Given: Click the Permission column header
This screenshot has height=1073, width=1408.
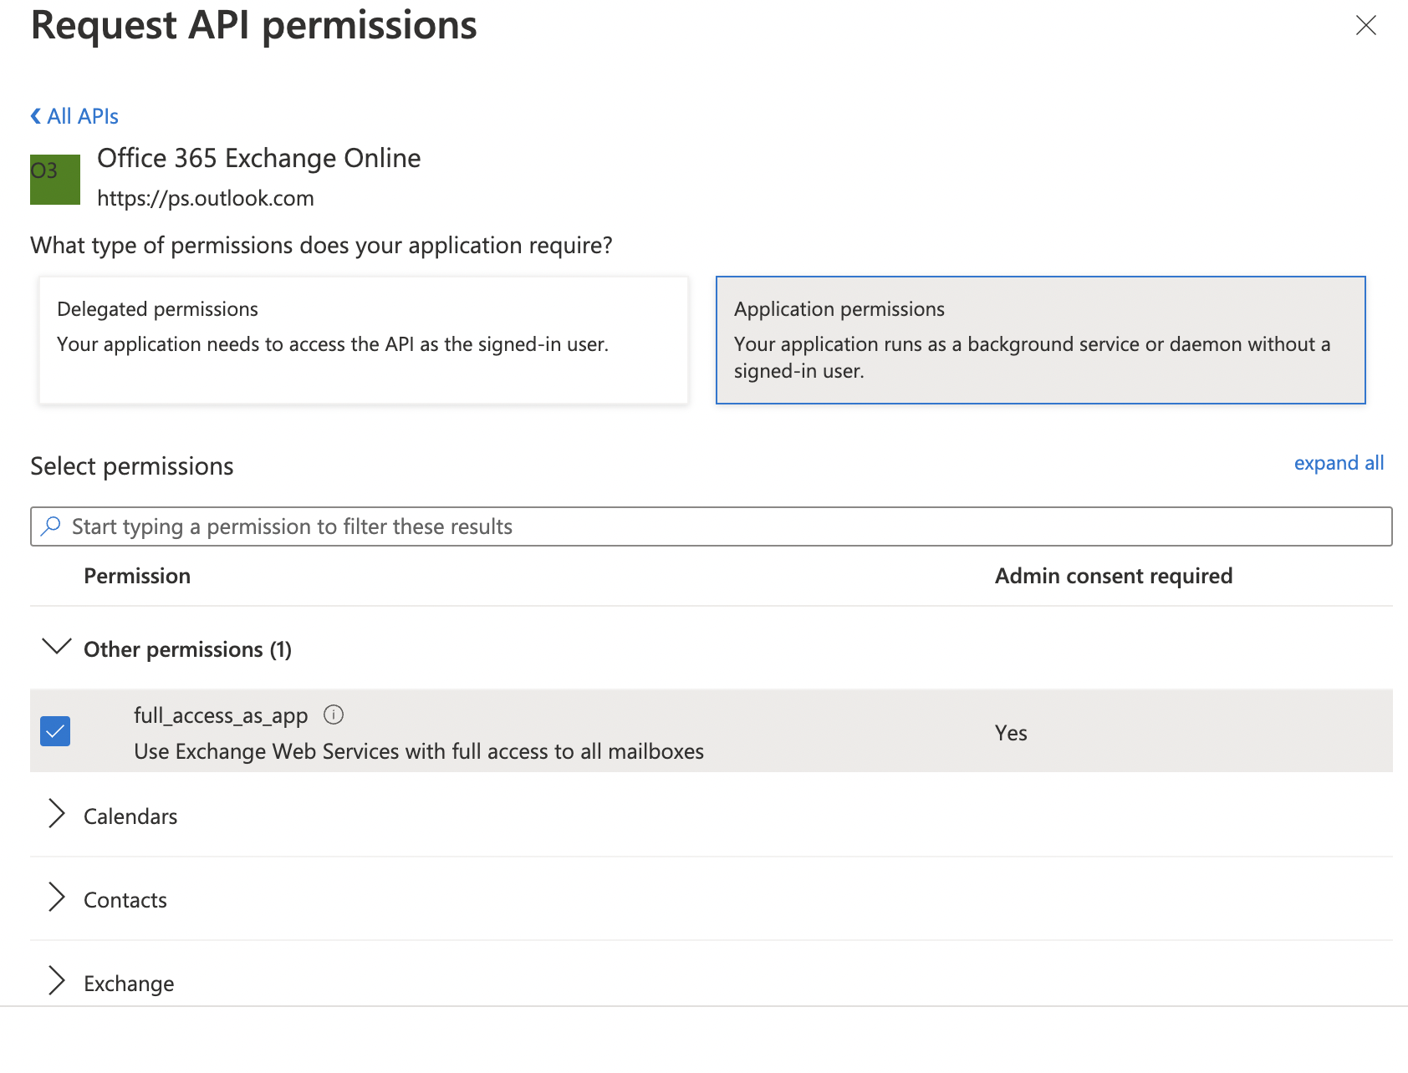Looking at the screenshot, I should 137,576.
